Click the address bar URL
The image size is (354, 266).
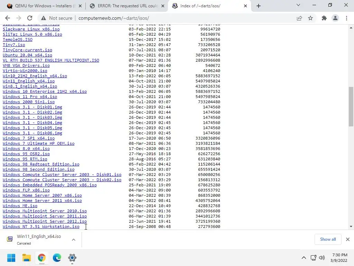click(113, 18)
